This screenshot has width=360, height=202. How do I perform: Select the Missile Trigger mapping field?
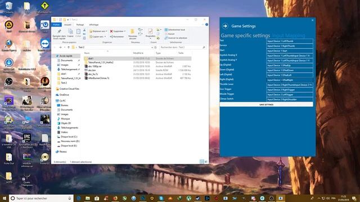click(290, 95)
